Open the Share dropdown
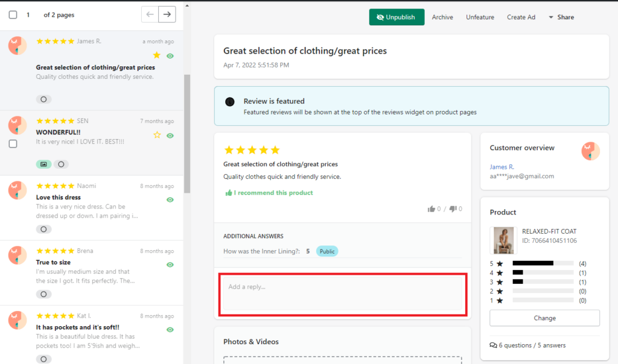The width and height of the screenshot is (618, 364). (x=561, y=17)
